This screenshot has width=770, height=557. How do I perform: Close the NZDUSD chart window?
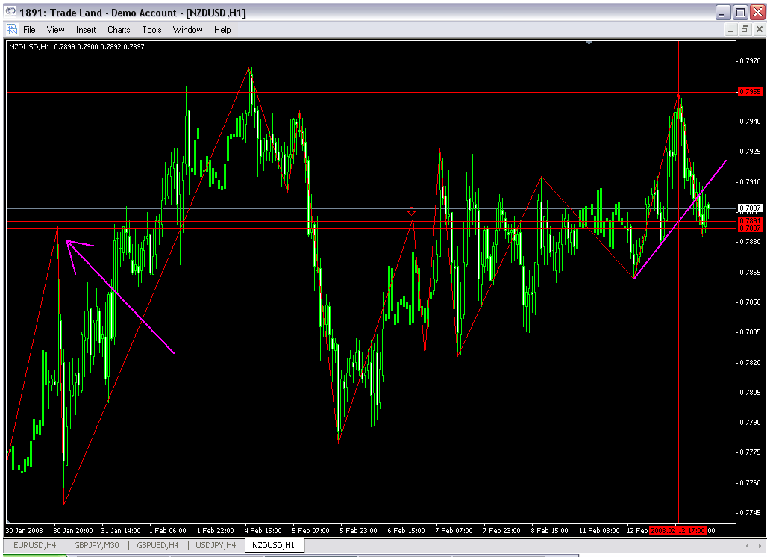757,30
